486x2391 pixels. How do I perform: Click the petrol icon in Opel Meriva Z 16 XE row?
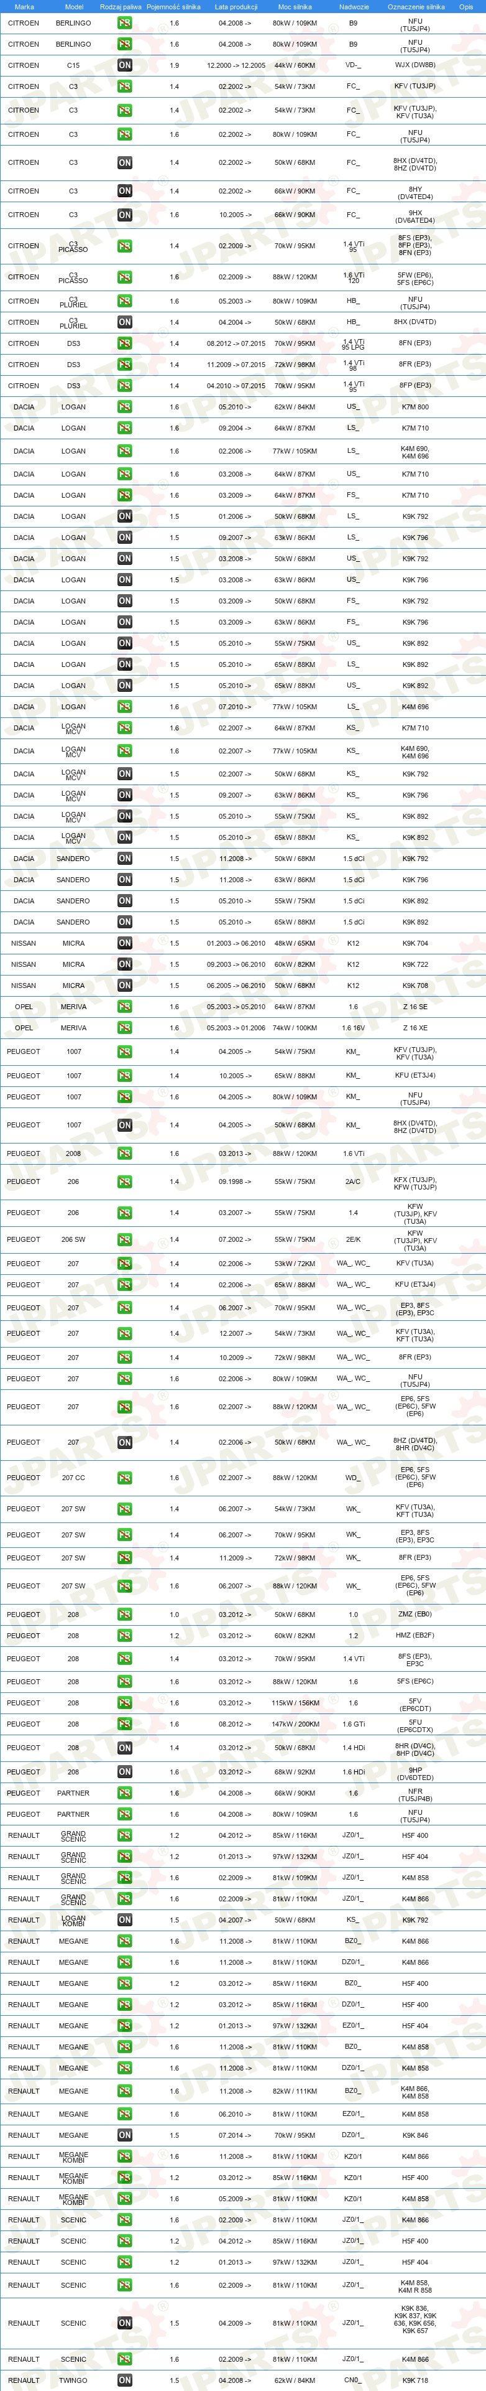point(124,1027)
